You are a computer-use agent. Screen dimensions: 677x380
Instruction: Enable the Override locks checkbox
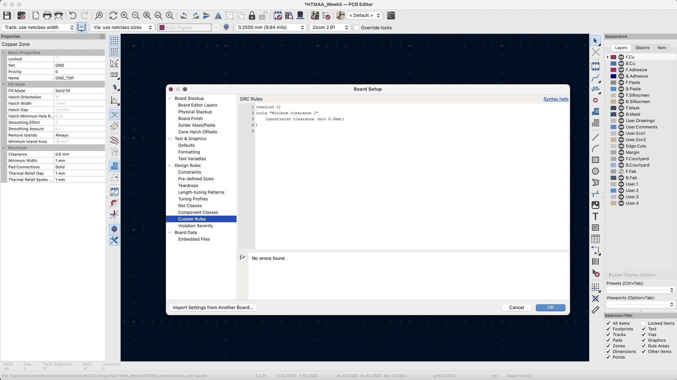pyautogui.click(x=357, y=28)
